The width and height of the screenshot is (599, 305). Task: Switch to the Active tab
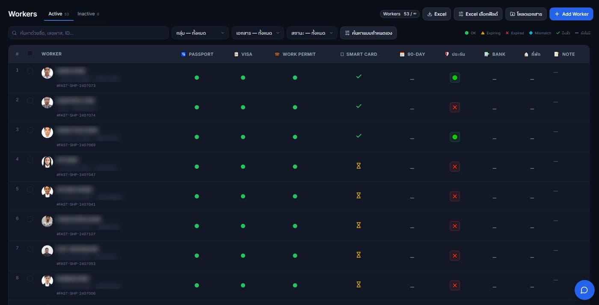59,14
